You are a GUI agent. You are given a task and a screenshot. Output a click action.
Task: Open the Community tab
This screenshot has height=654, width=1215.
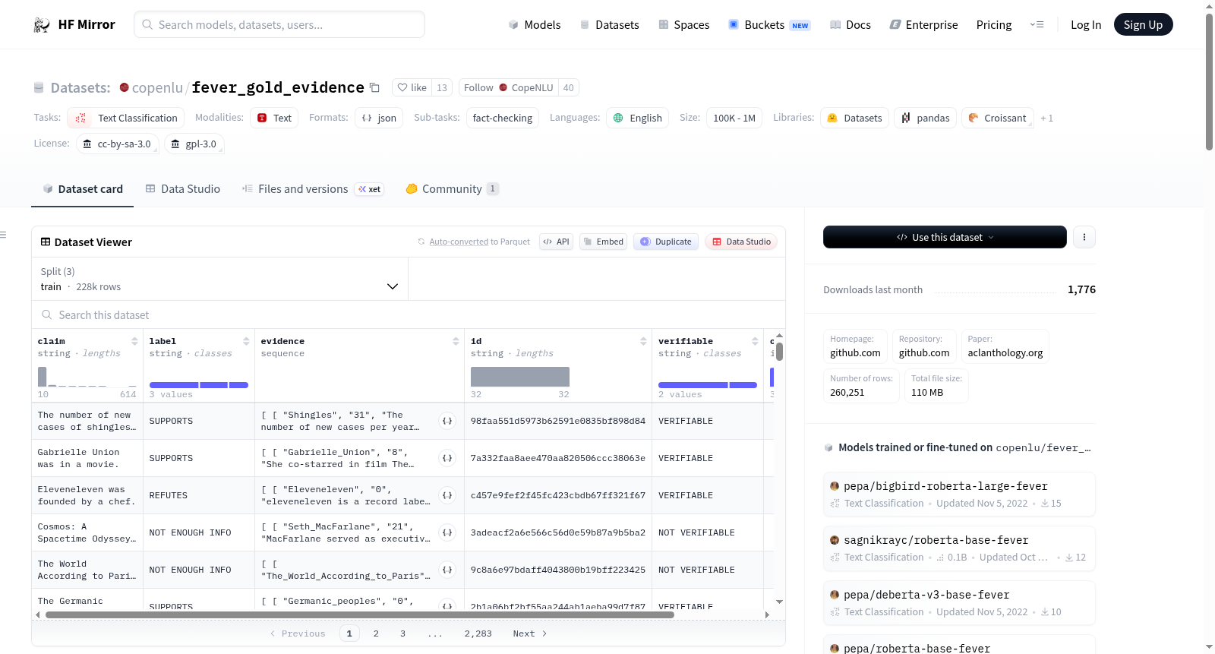452,189
